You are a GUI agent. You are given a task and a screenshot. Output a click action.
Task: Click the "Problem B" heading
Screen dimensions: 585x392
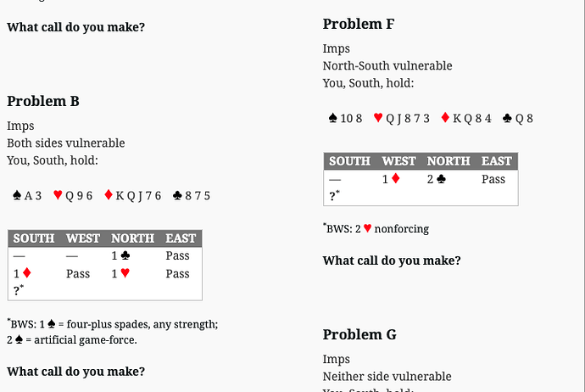(43, 102)
